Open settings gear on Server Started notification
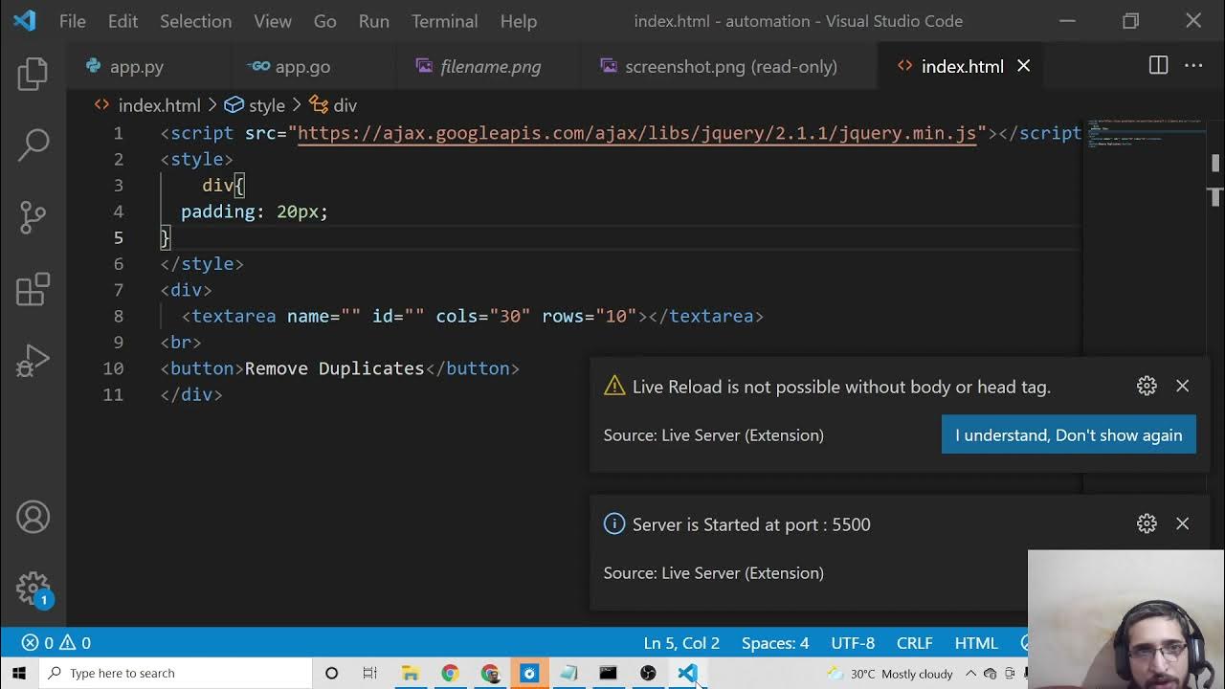 1147,523
